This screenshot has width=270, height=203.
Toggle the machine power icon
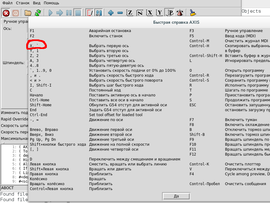(x=15, y=13)
